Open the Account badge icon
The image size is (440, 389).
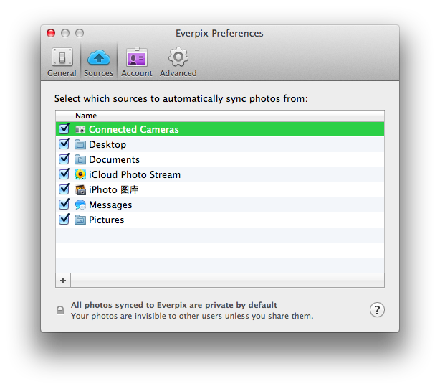coord(137,57)
